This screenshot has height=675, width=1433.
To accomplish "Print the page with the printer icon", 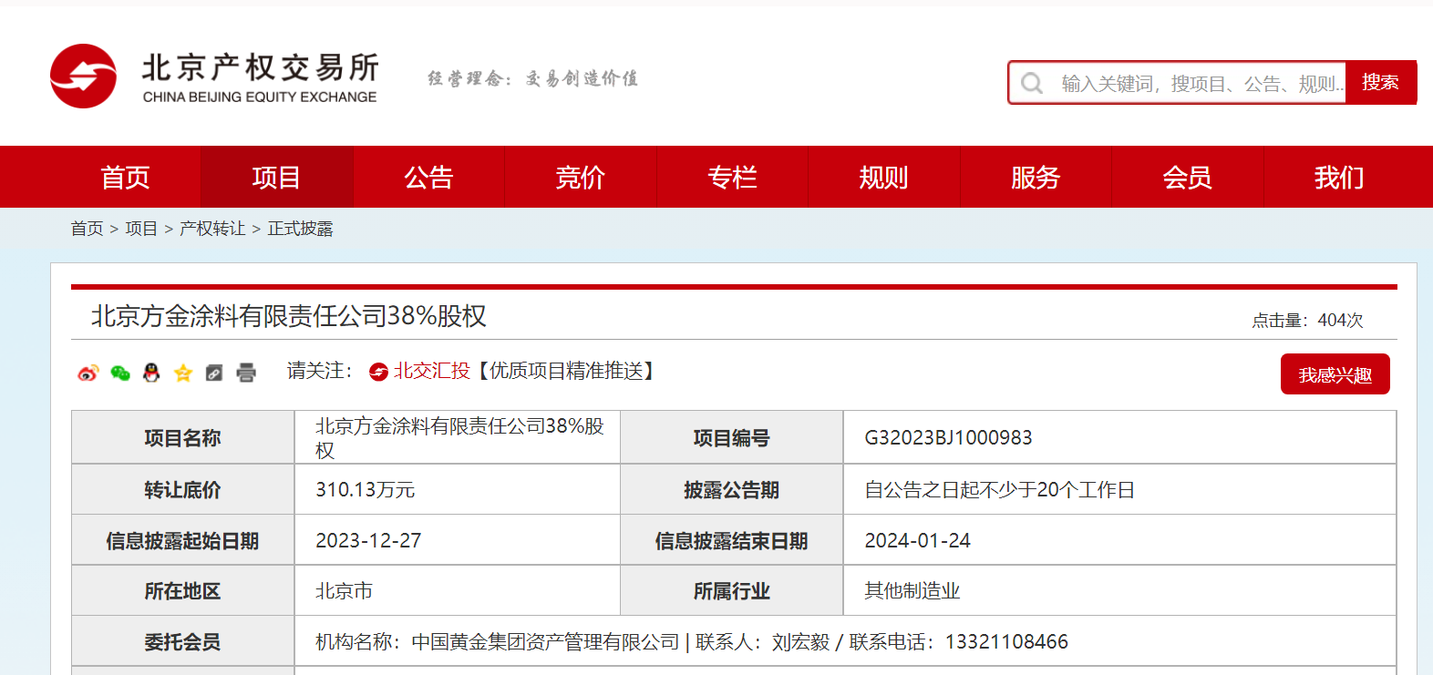I will point(246,373).
